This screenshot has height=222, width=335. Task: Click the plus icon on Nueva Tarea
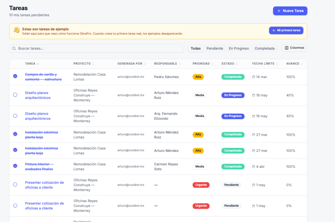coord(279,11)
